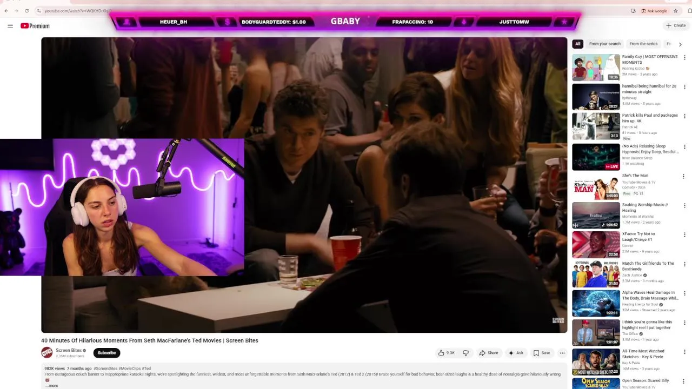Open Family Guy MOST OFFENSIVE MOMENTS thumbnail
Viewport: 692px width, 389px height.
coord(596,68)
